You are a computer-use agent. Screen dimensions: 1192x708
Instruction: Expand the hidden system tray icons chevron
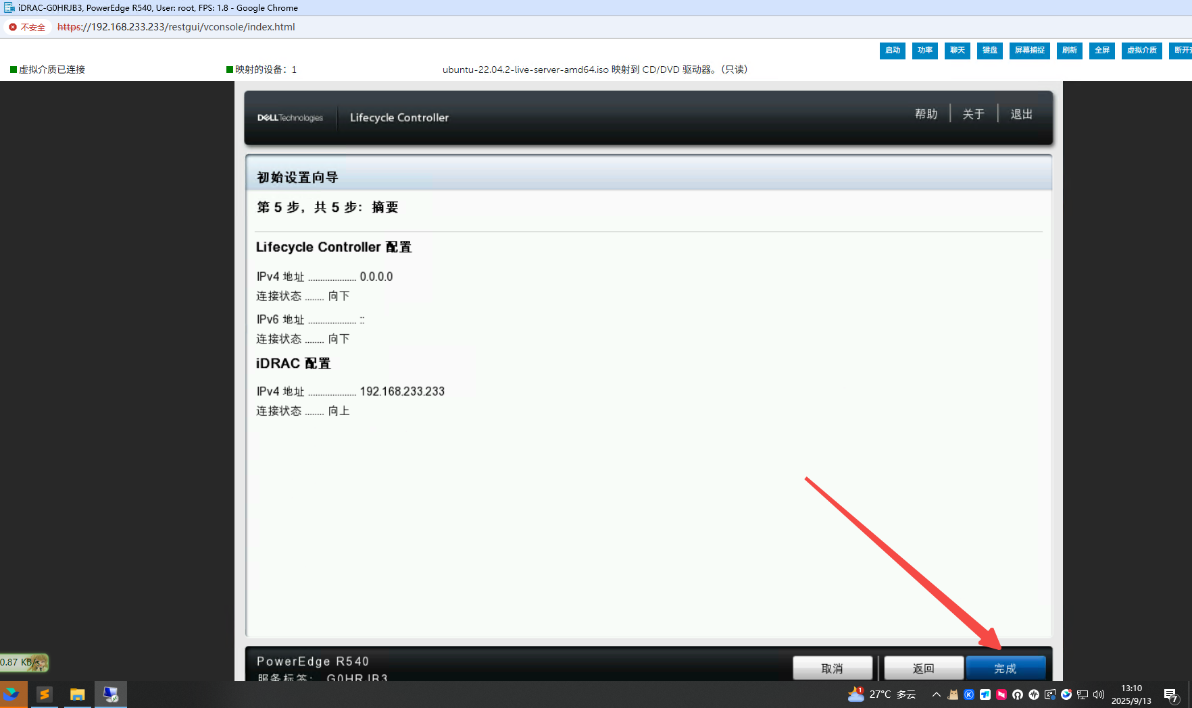(x=936, y=695)
